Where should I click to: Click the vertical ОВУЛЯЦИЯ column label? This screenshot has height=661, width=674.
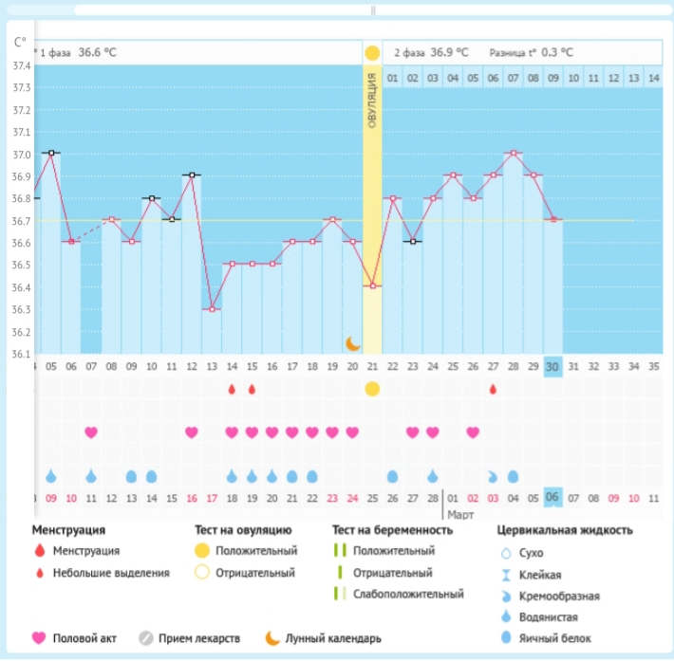pyautogui.click(x=372, y=100)
